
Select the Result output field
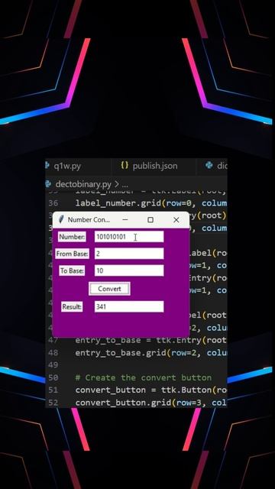pyautogui.click(x=129, y=306)
